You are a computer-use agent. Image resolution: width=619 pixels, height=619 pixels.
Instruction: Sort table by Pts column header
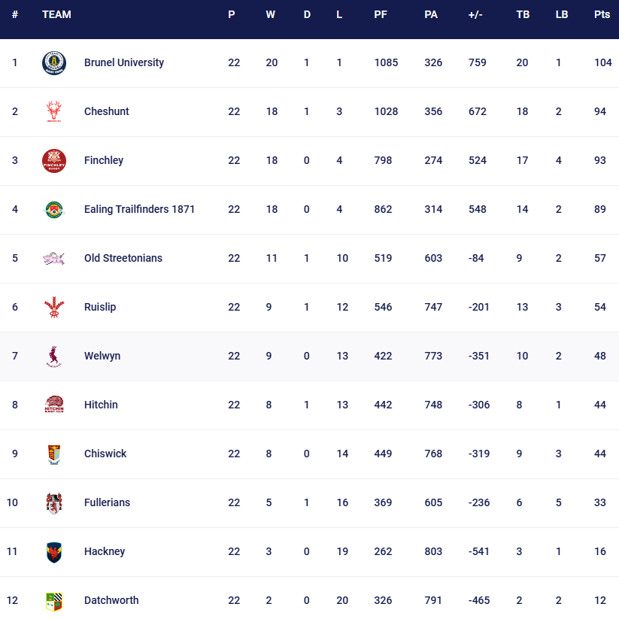602,14
